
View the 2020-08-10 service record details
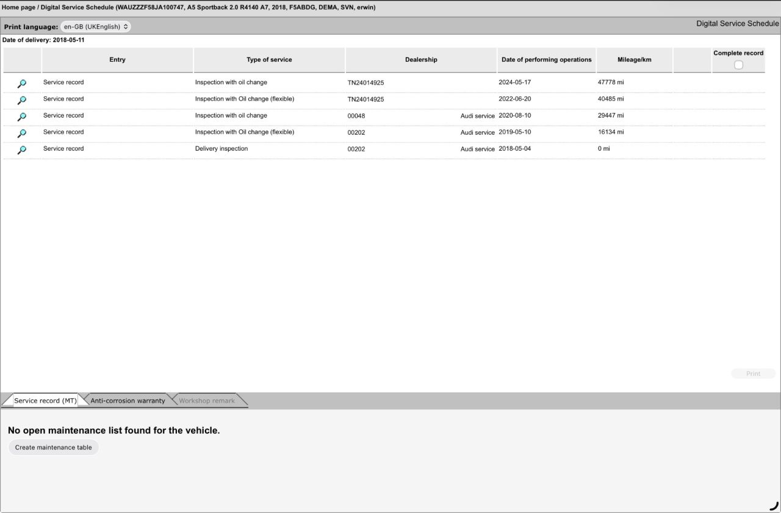[22, 117]
